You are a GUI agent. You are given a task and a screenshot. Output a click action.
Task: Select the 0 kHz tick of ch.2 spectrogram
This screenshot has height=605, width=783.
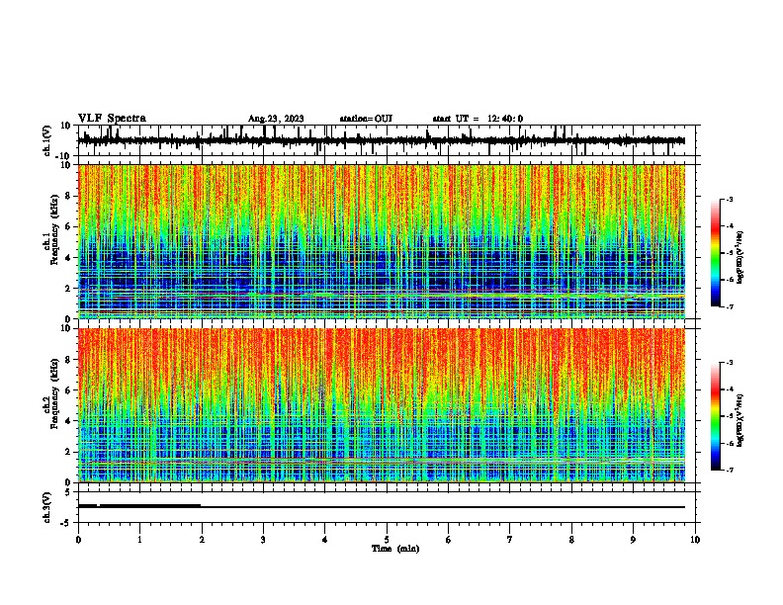[x=68, y=482]
